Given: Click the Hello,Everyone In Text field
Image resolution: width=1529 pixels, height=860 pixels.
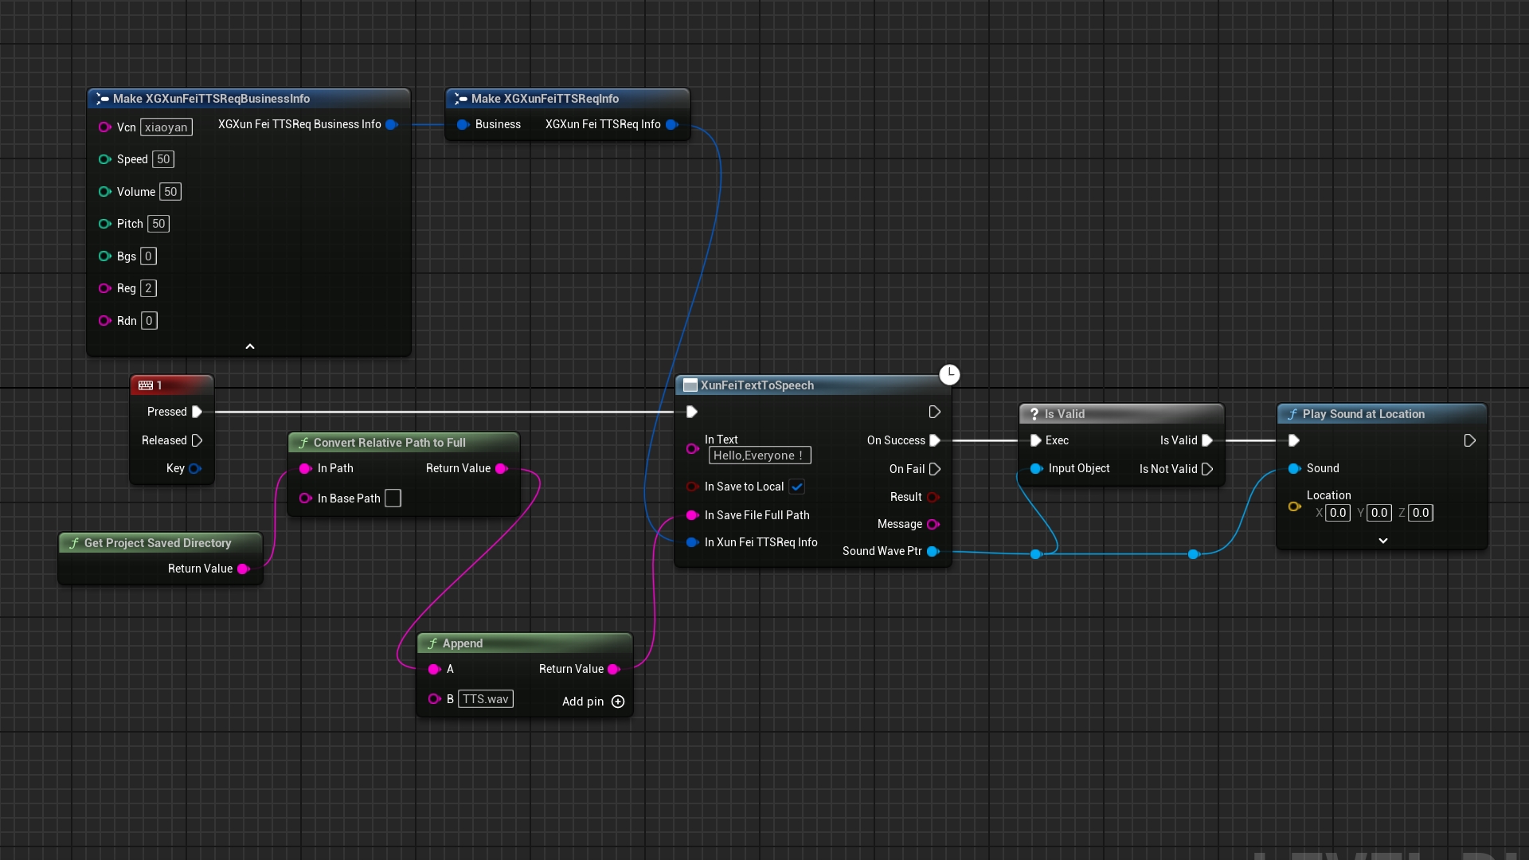Looking at the screenshot, I should click(x=759, y=455).
